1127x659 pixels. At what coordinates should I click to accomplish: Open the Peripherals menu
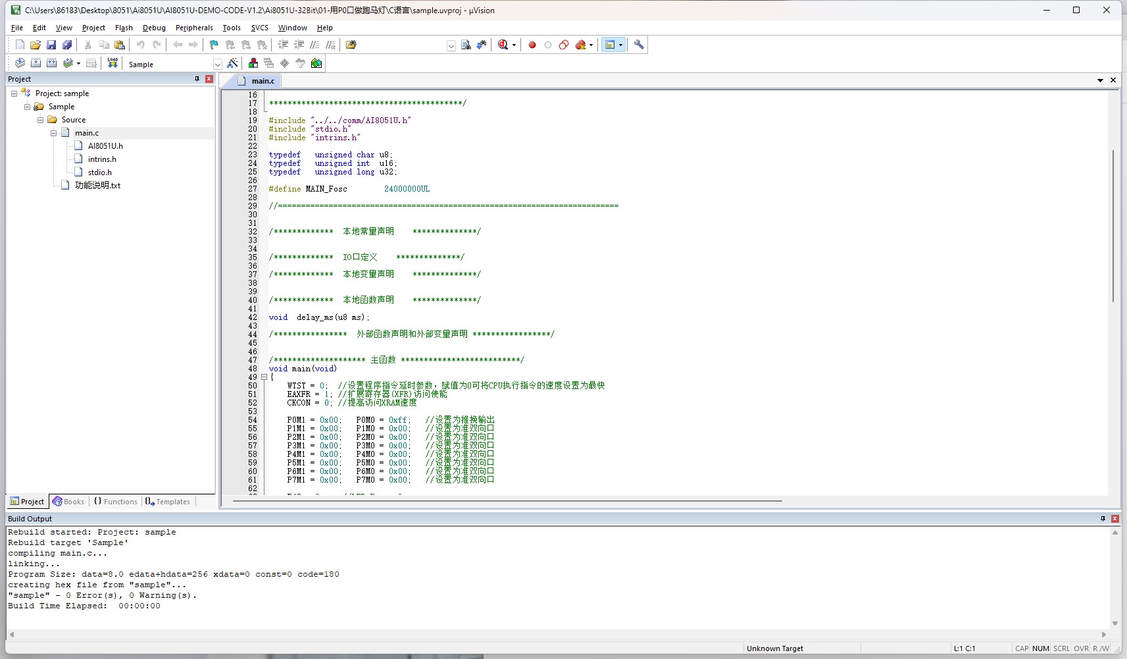(194, 28)
